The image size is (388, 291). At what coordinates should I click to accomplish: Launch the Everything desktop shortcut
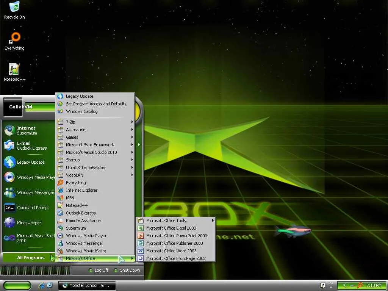14,41
